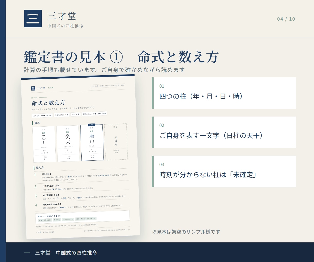
Task: Click the chip showing 小暑 7月7日 13:18
Action: [x=94, y=114]
